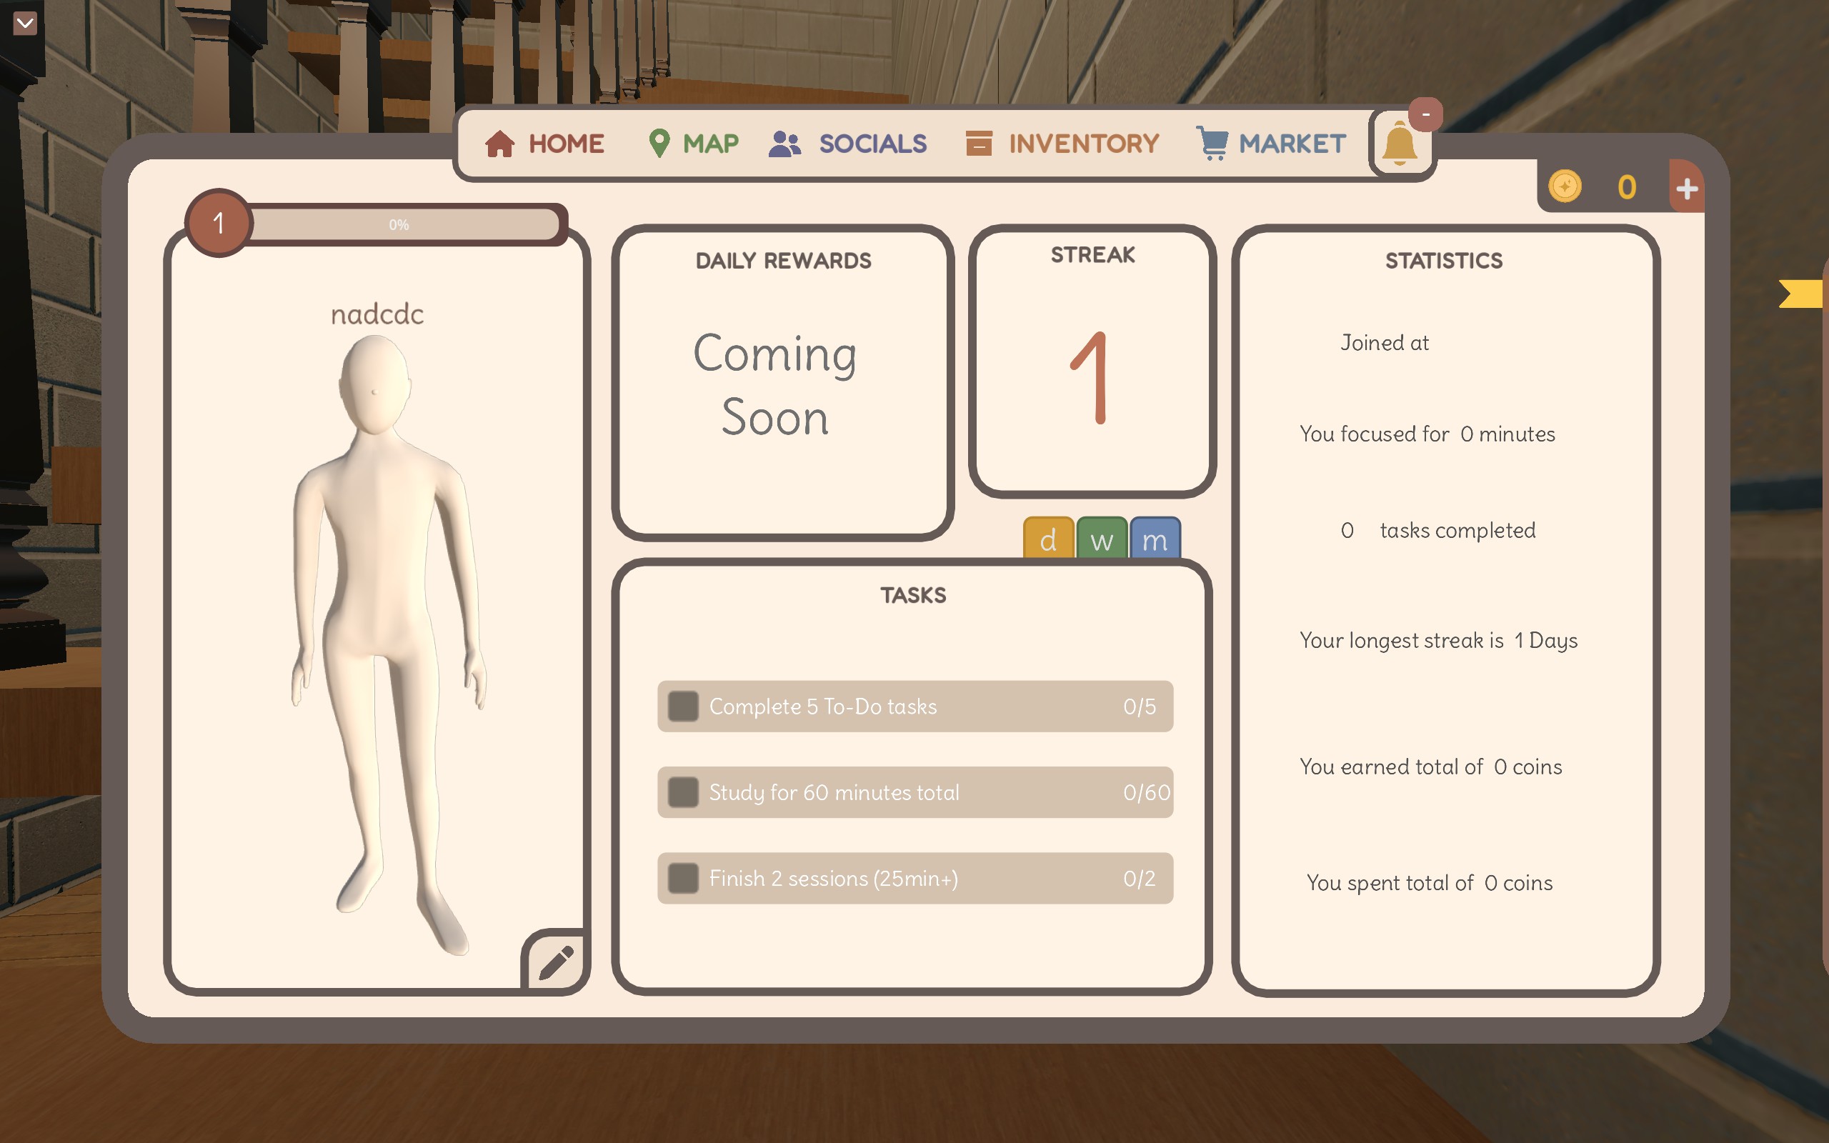Click the Map pin icon

pyautogui.click(x=659, y=143)
